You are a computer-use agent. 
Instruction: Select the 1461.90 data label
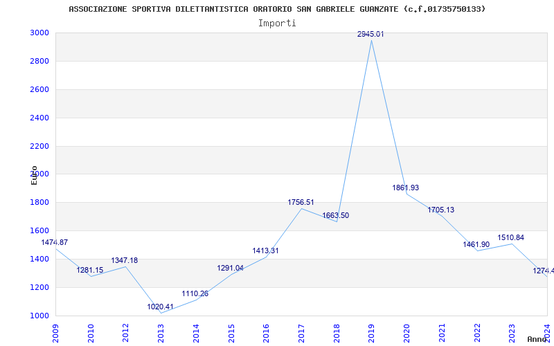point(476,245)
